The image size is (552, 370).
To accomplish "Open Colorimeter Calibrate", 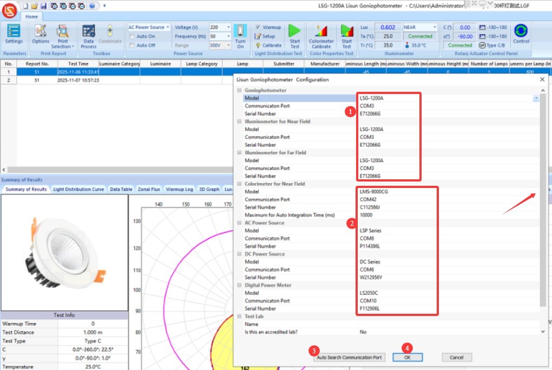I will click(321, 36).
